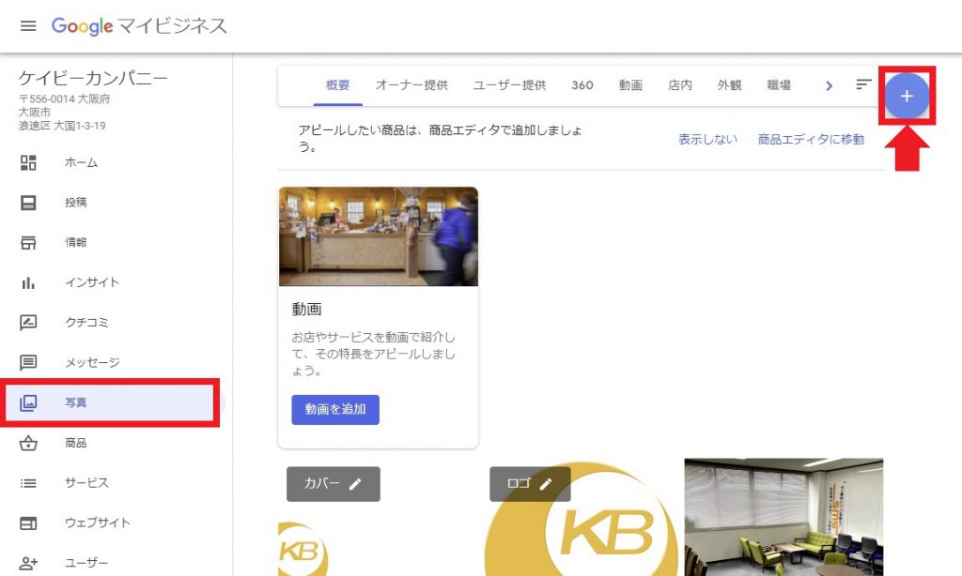
Task: Click the 写真 photo gallery icon
Action: [28, 402]
